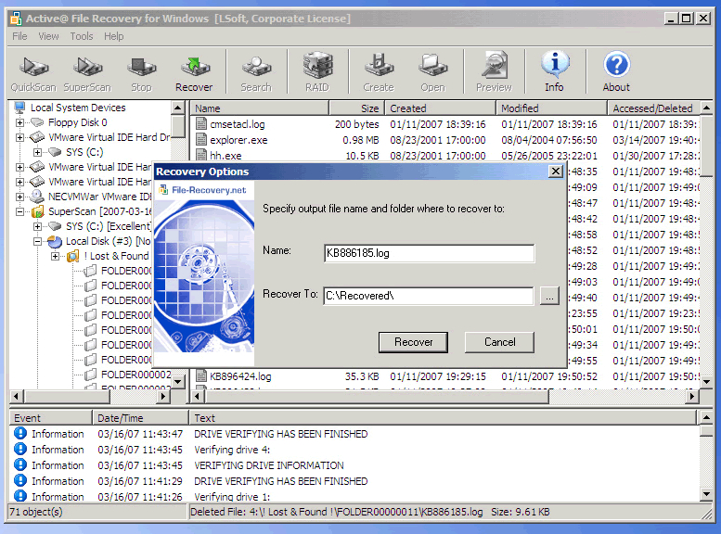Click 'VERIFYING DRIVE INFORMATION' log entry
The width and height of the screenshot is (721, 534).
269,465
